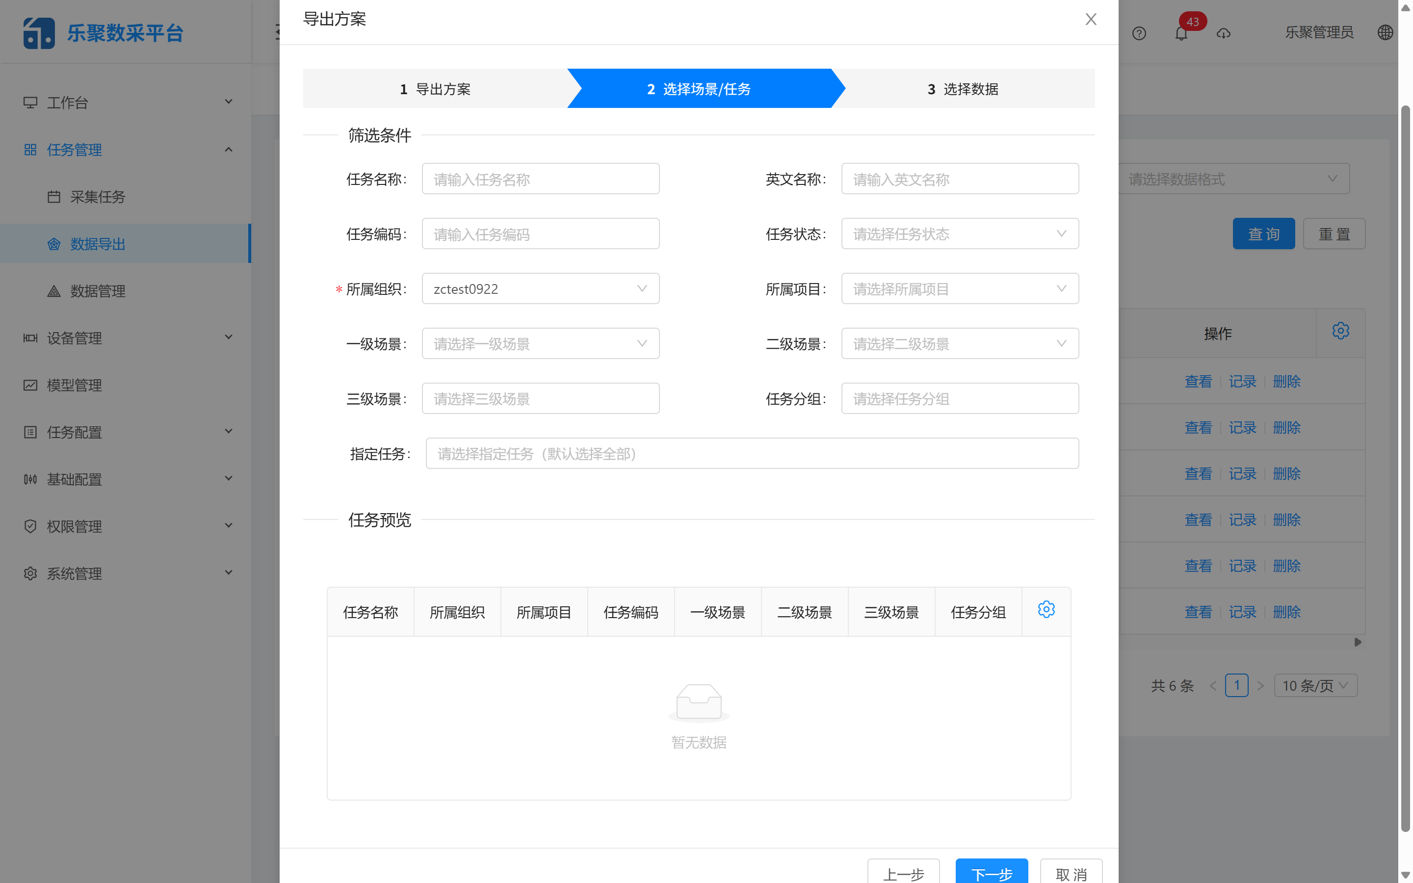Switch to step 3 选择数据
This screenshot has height=883, width=1413.
coord(963,89)
